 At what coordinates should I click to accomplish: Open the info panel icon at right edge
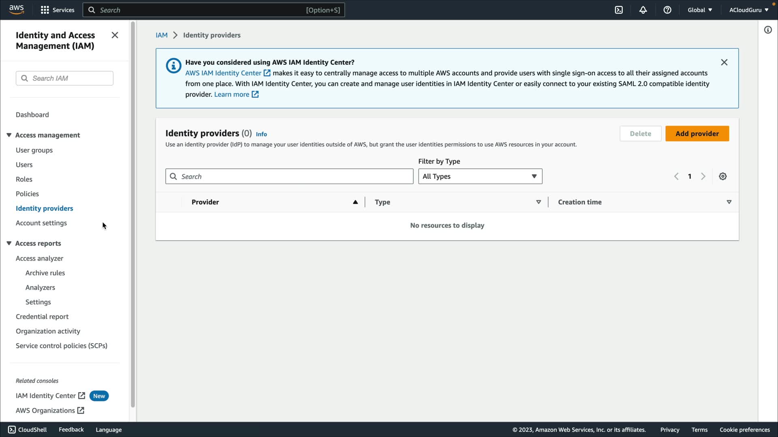click(768, 30)
